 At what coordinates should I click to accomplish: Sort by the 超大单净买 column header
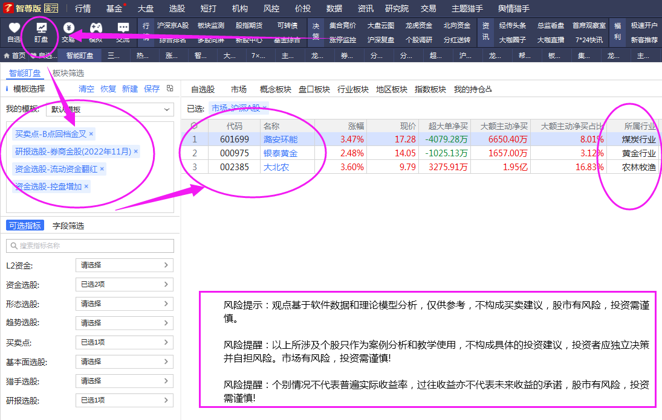point(448,126)
